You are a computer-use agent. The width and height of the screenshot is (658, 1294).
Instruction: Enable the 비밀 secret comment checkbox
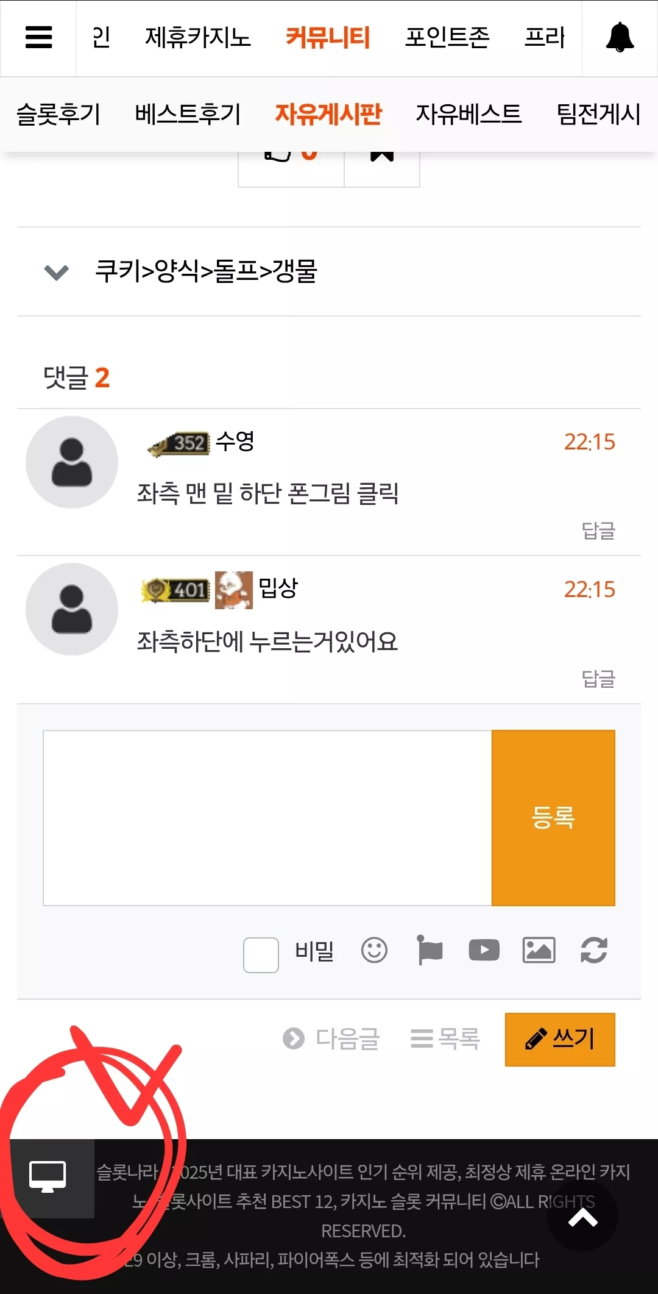coord(261,955)
